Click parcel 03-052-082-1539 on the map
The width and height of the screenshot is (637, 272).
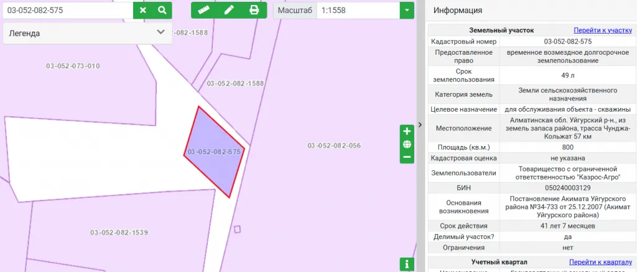[x=119, y=233]
